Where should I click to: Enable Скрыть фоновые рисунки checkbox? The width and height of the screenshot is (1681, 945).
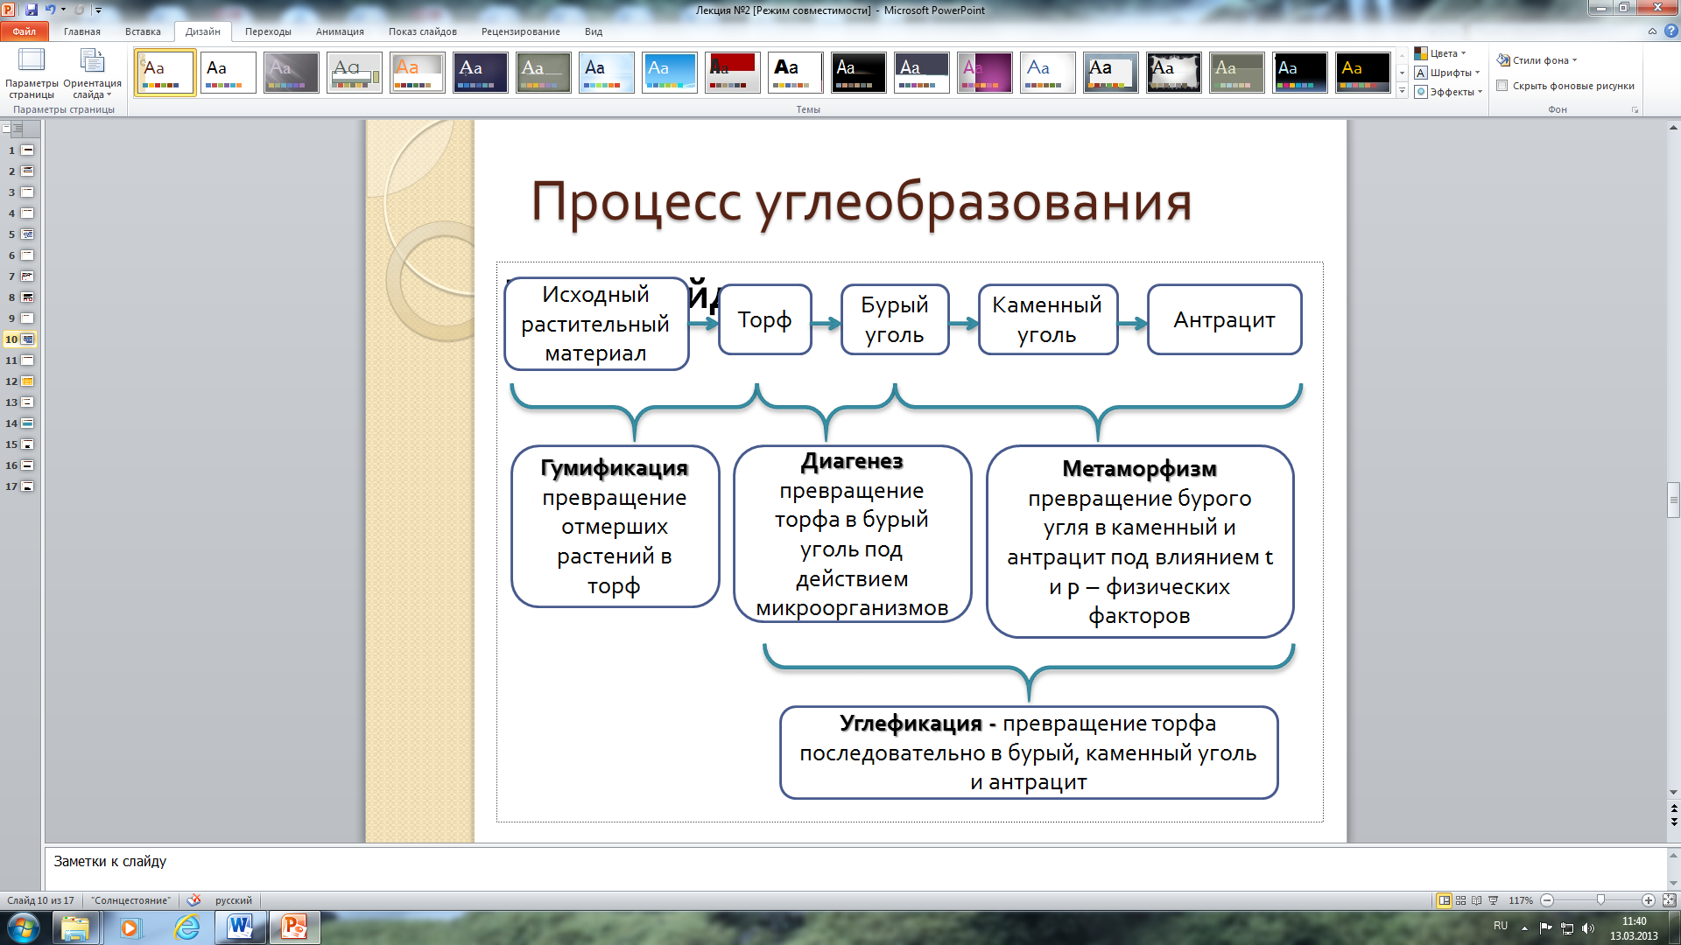pos(1502,86)
